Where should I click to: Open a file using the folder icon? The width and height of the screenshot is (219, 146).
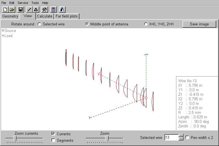(x=12, y=9)
